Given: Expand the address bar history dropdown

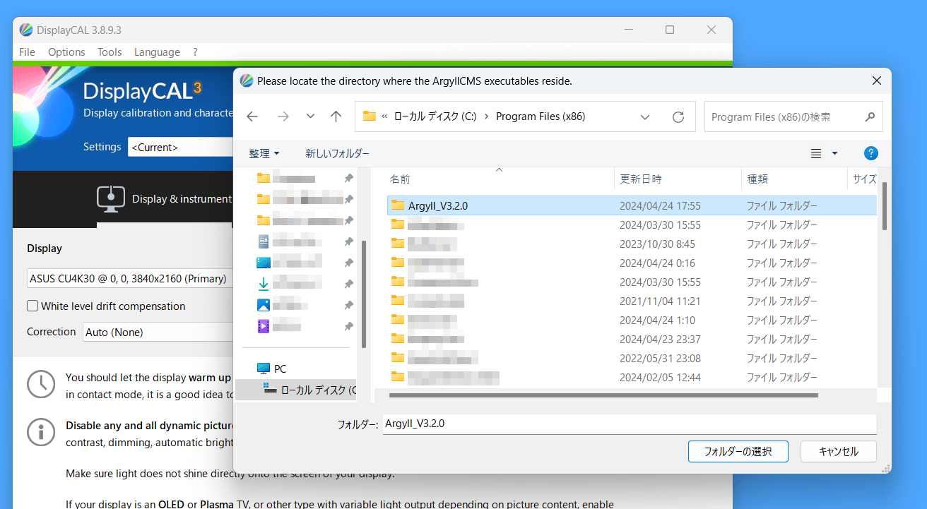Looking at the screenshot, I should pos(645,116).
